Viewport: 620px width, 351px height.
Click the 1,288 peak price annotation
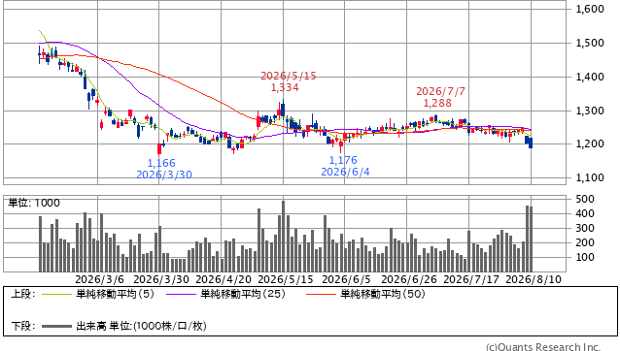click(437, 103)
